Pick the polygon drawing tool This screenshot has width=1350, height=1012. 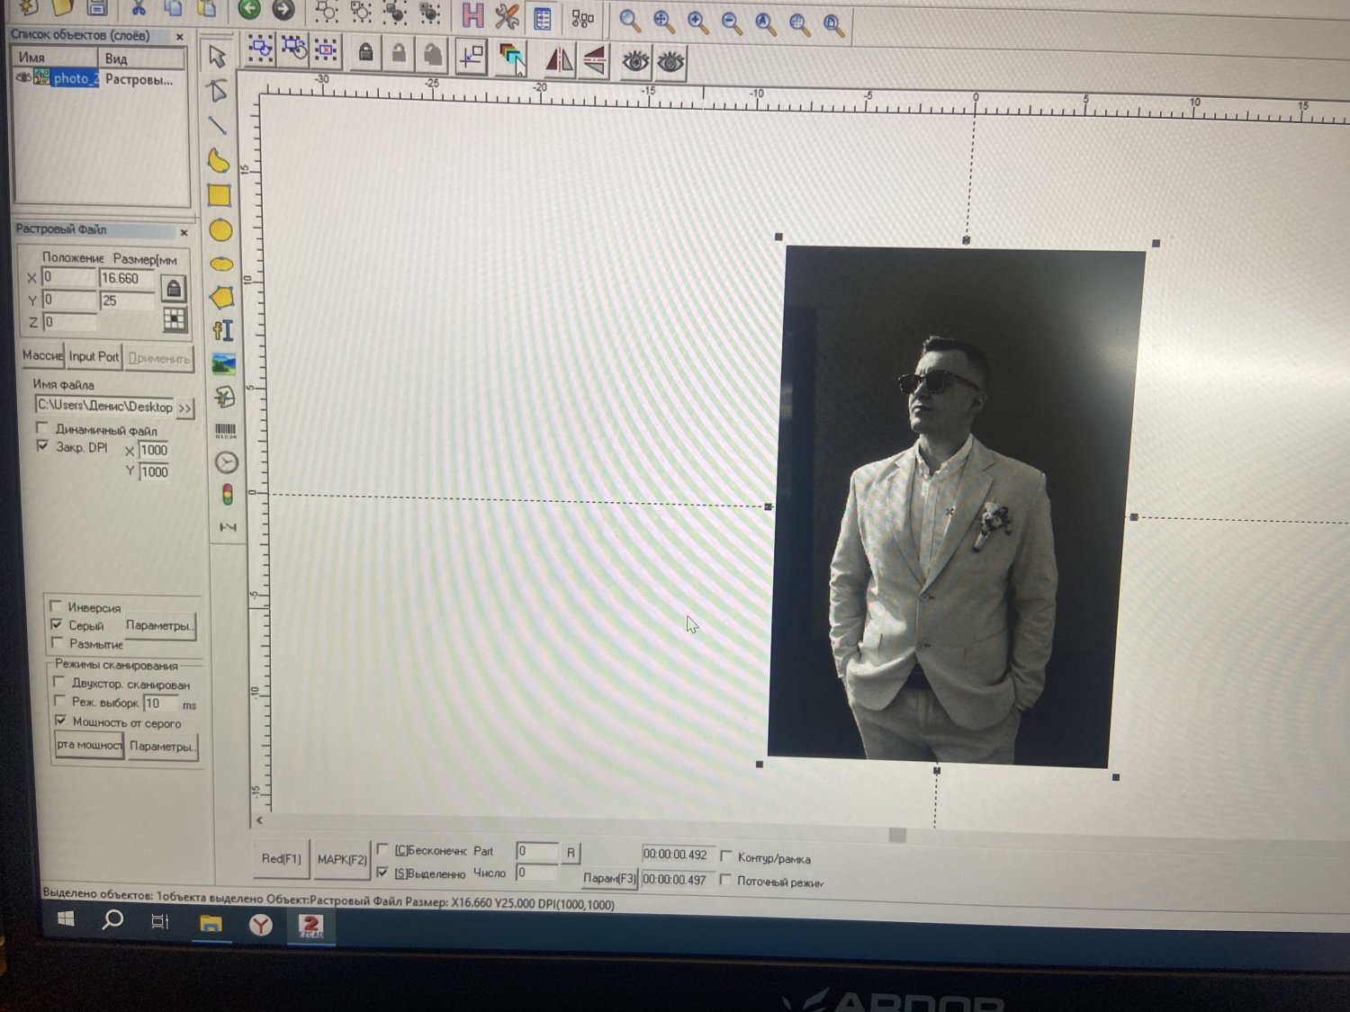tap(221, 298)
